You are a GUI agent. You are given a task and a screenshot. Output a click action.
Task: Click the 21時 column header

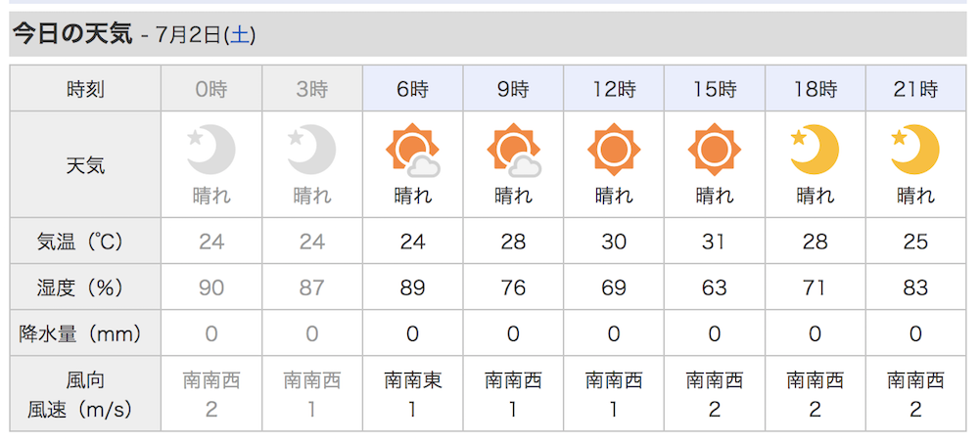[915, 89]
